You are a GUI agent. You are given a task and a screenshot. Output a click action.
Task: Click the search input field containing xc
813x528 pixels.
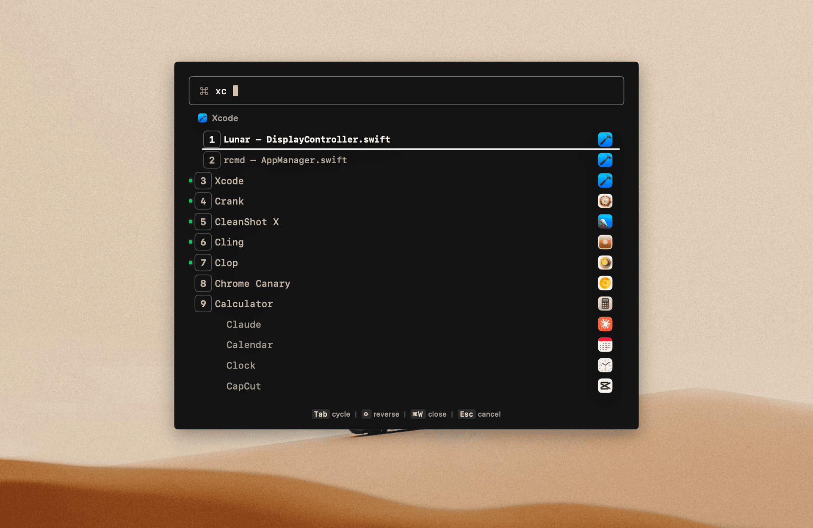pyautogui.click(x=406, y=91)
